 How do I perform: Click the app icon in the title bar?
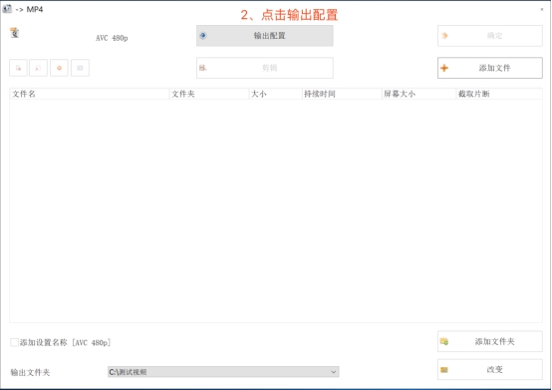(x=7, y=9)
